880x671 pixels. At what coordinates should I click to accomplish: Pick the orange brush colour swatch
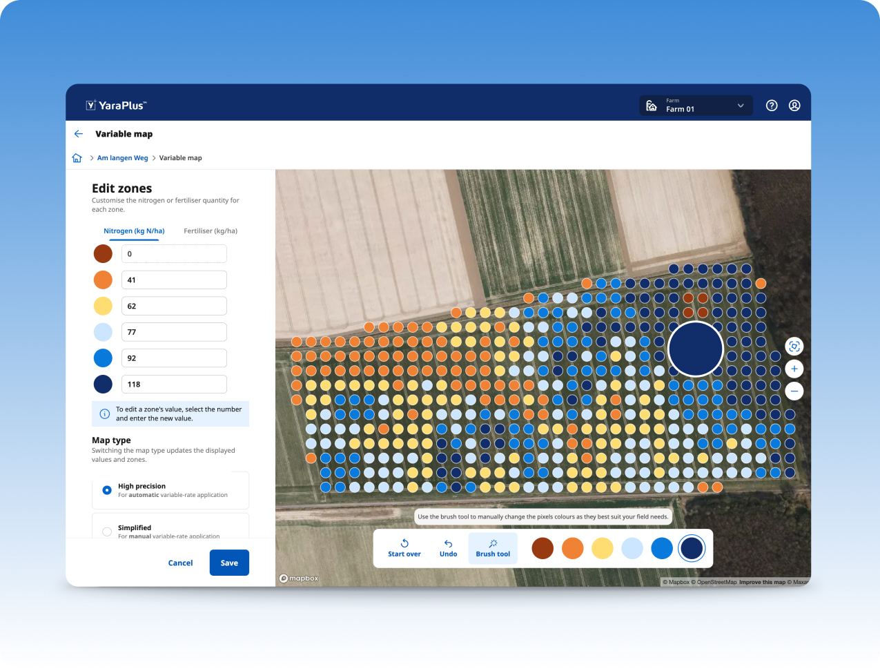pos(572,548)
